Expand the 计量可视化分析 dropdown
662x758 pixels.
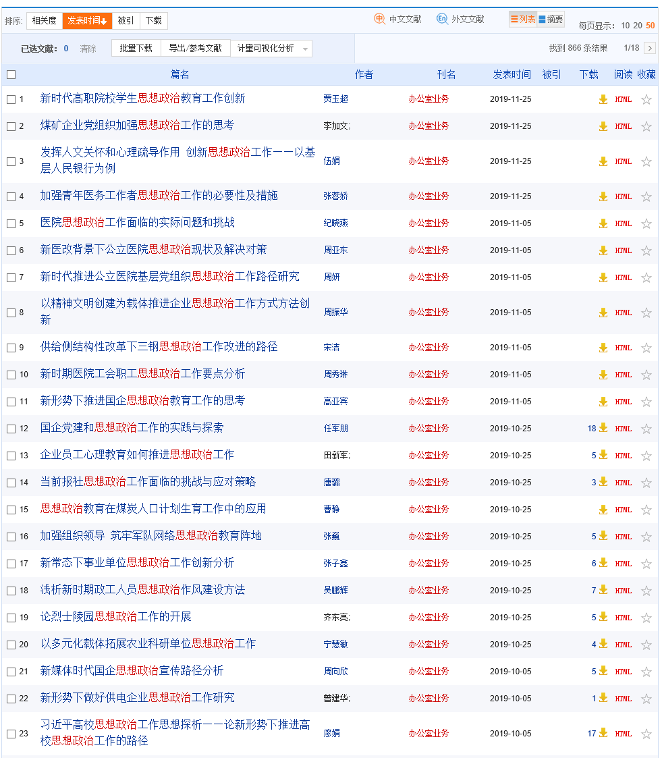[x=271, y=49]
